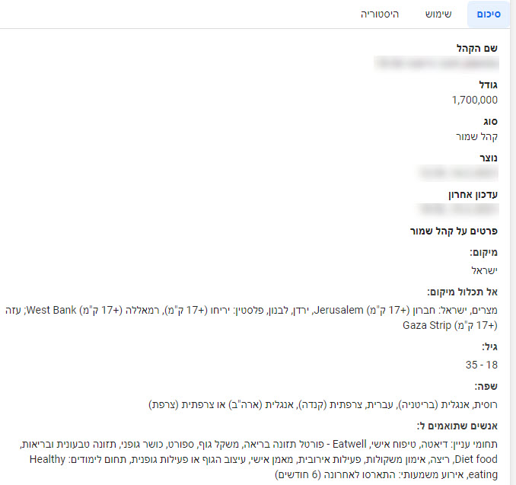Click the נוצר created label
Viewport: 516px width, 485px height.
[487, 158]
